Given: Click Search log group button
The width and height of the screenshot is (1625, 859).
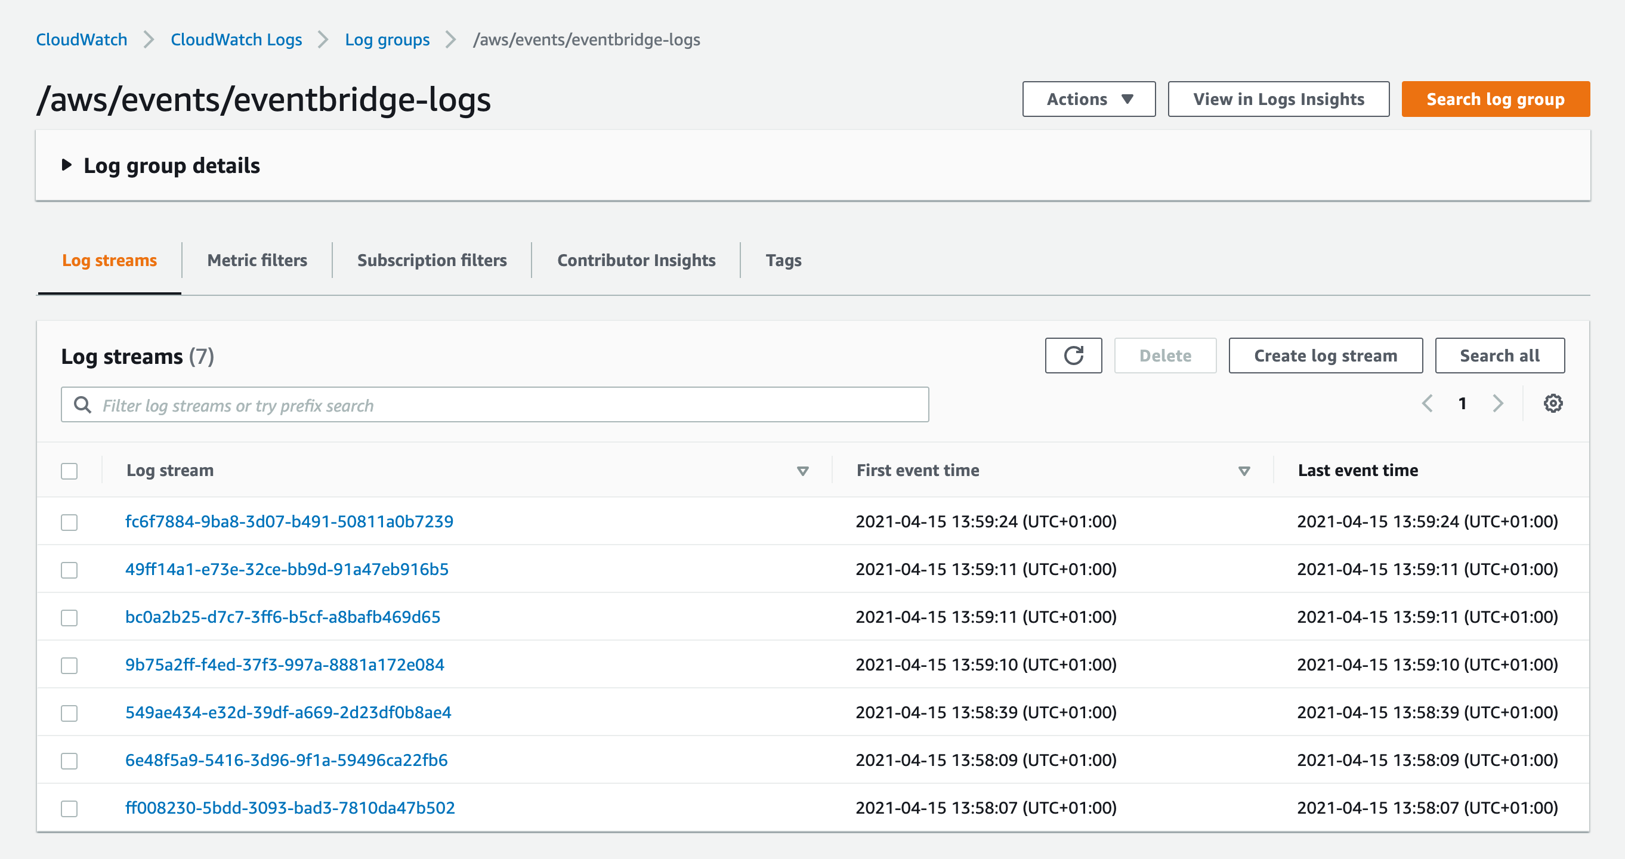Looking at the screenshot, I should 1495,99.
